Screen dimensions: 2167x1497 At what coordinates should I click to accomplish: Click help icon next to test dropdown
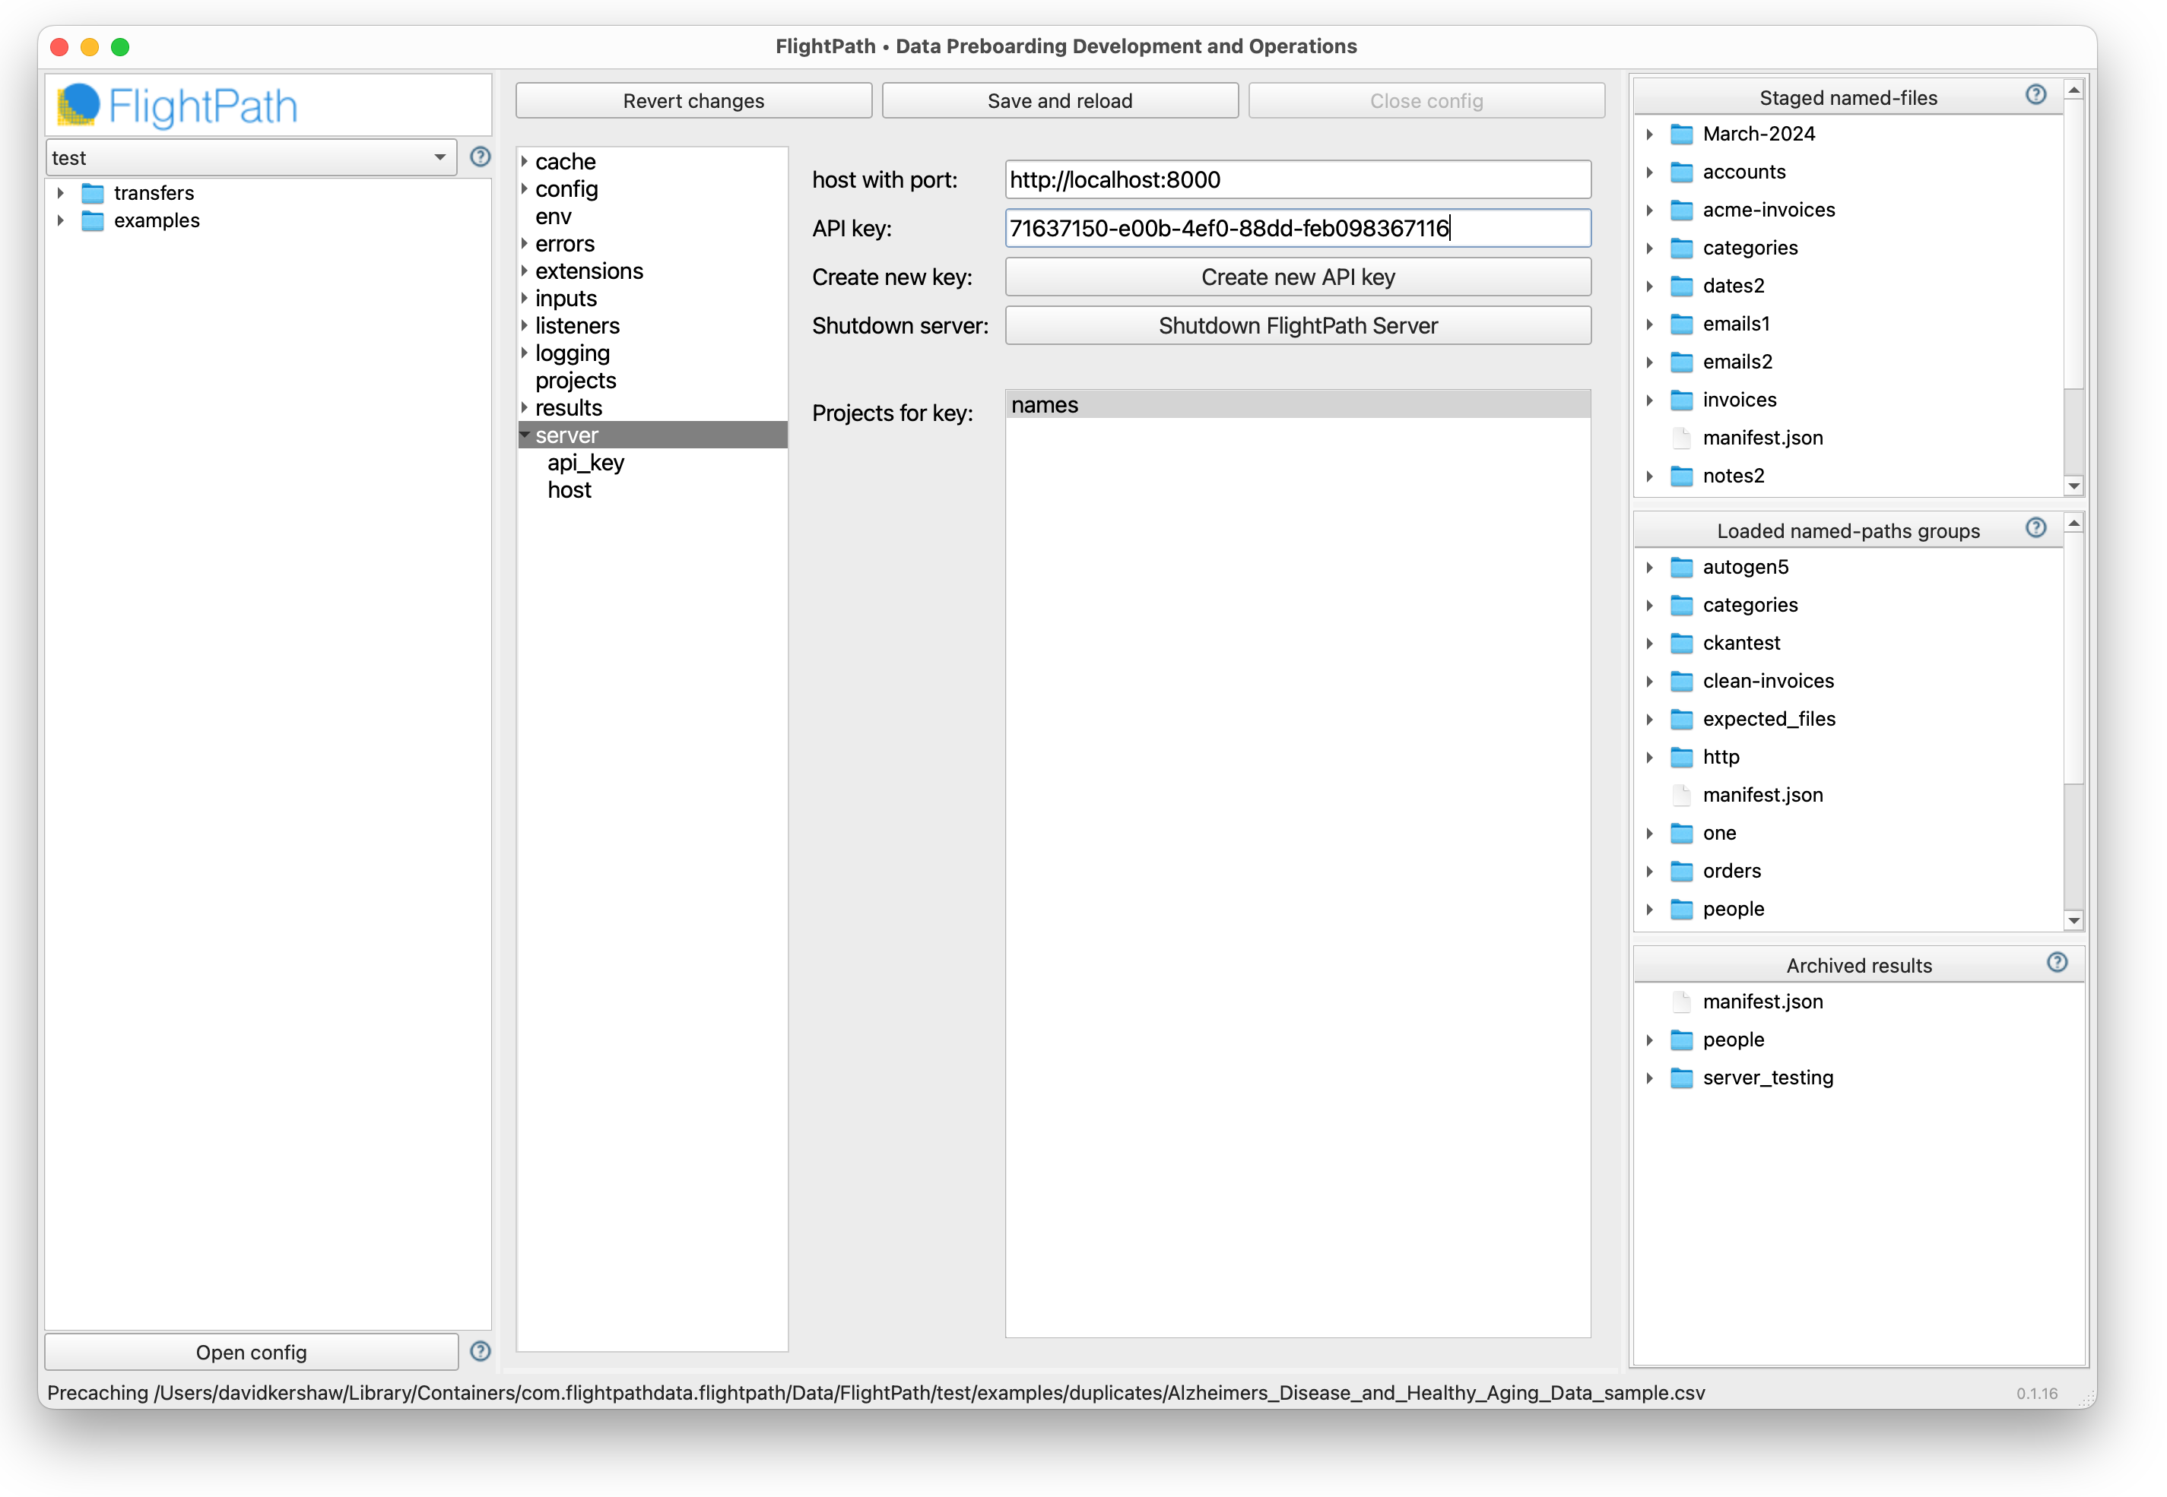pos(480,157)
